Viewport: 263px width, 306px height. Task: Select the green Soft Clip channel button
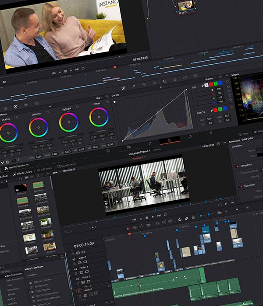tap(220, 109)
